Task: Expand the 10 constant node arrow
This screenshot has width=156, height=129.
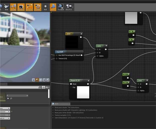Action: pyautogui.click(x=134, y=32)
